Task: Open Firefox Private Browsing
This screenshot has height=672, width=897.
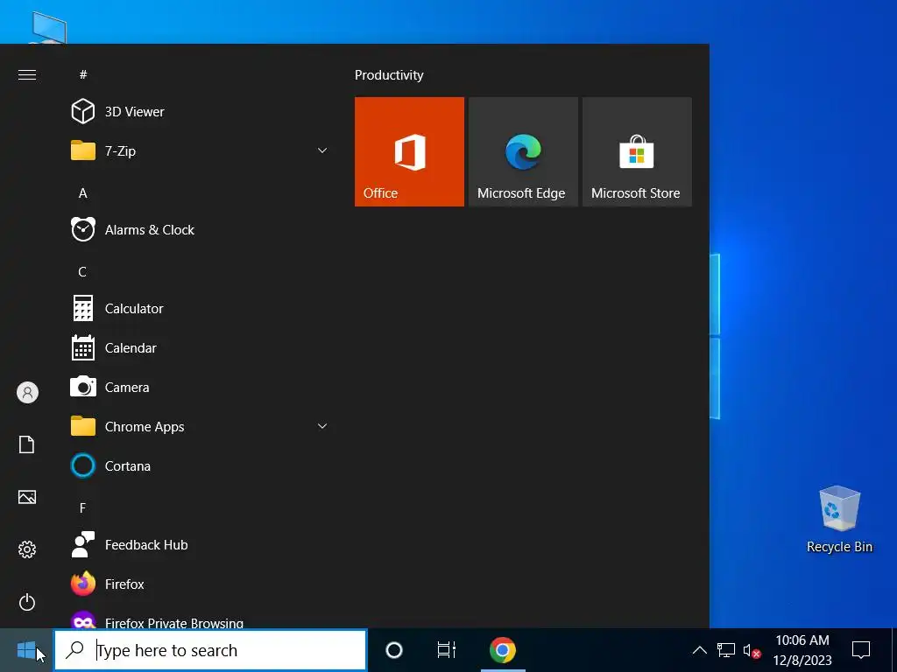Action: click(x=201, y=619)
